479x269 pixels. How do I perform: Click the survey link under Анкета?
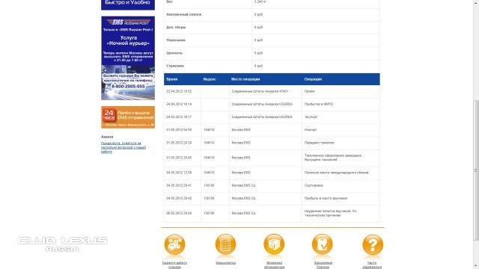[123, 147]
